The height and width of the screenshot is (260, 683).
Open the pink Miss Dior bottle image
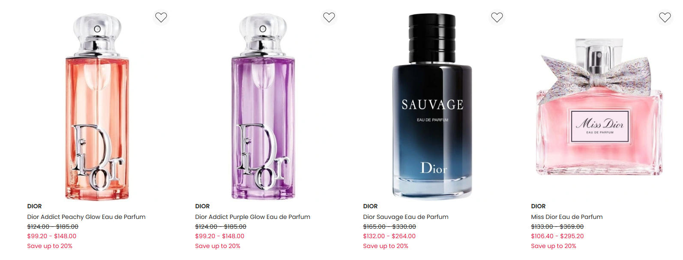(599, 107)
